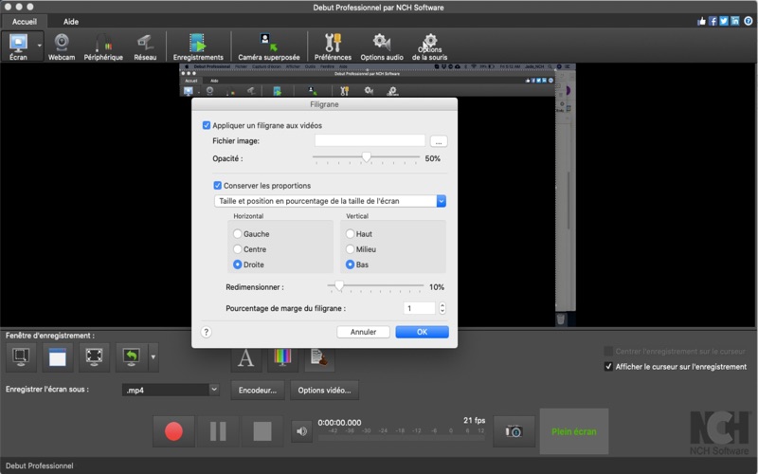Image resolution: width=758 pixels, height=474 pixels.
Task: Share on Twitter icon
Action: click(724, 21)
